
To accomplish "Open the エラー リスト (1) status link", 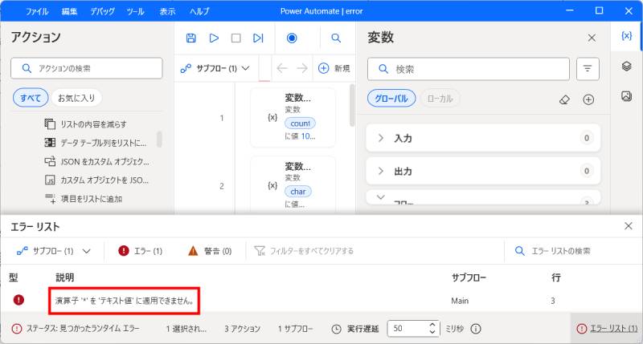I will [608, 329].
